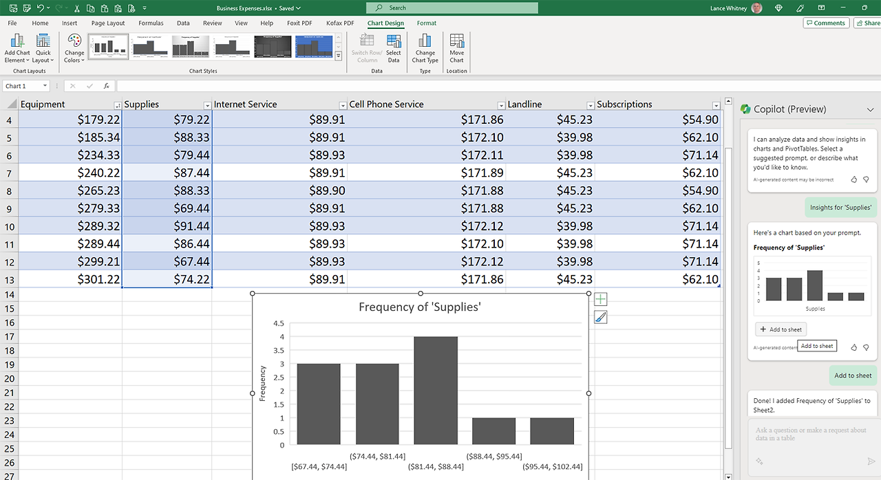The width and height of the screenshot is (881, 480).
Task: Click thumbs down under the chart card
Action: 866,347
